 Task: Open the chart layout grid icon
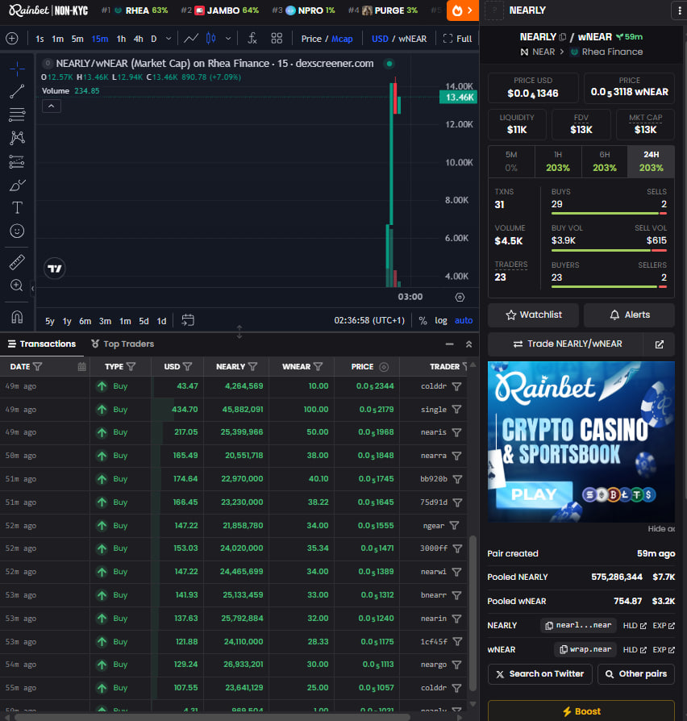click(x=277, y=39)
